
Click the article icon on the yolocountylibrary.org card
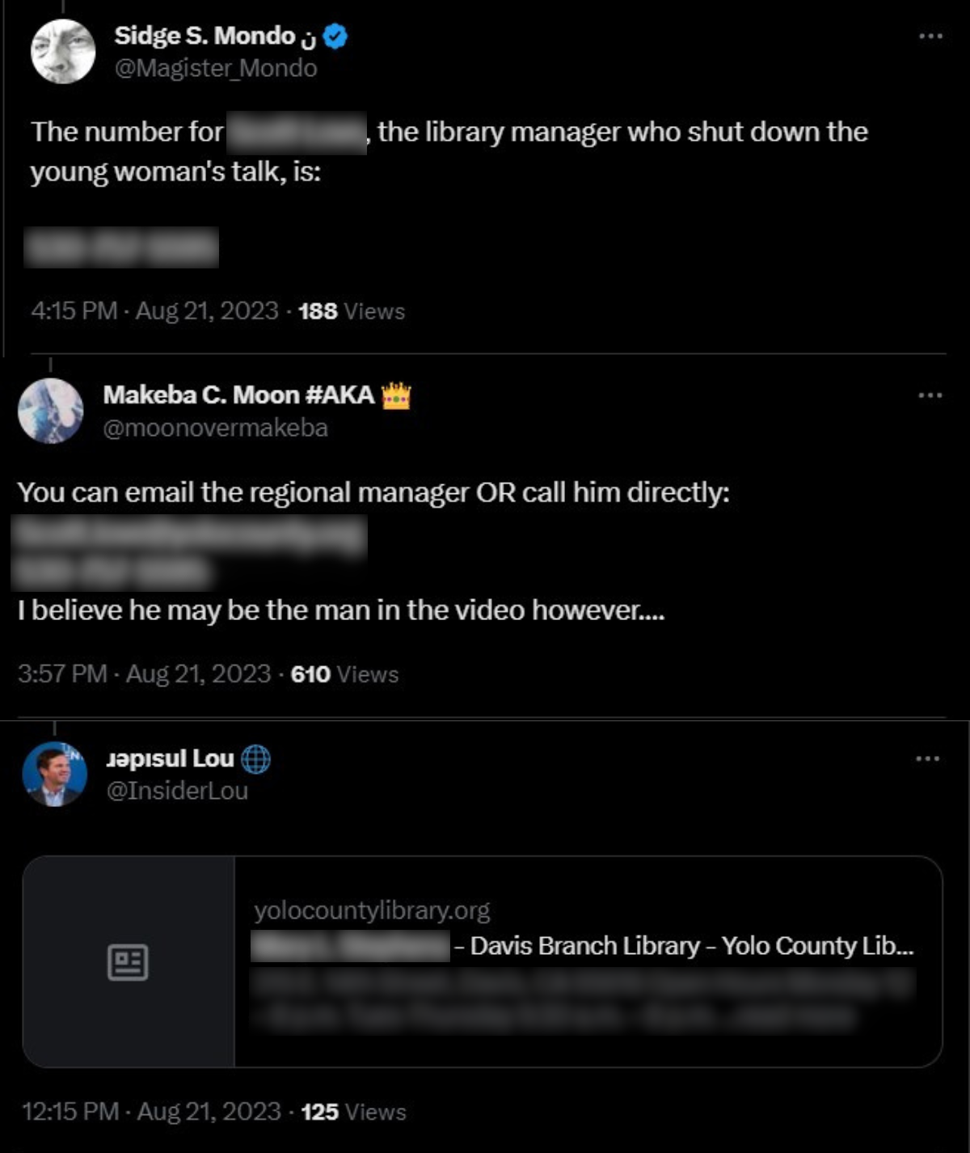[x=129, y=961]
